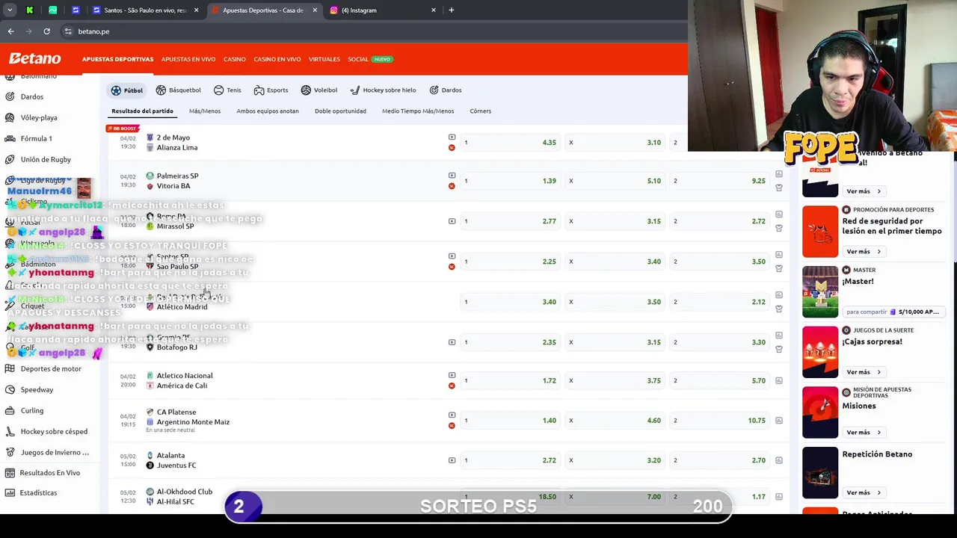The image size is (957, 538).
Task: Bet on Vitoria BA at 9.25
Action: (719, 181)
